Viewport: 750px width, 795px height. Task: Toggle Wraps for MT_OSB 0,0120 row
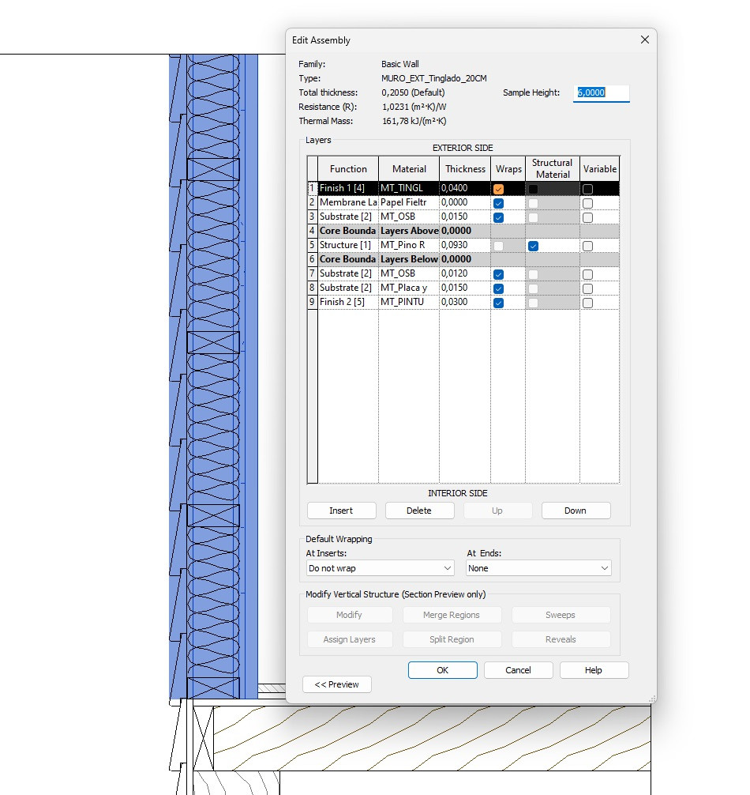click(x=498, y=274)
